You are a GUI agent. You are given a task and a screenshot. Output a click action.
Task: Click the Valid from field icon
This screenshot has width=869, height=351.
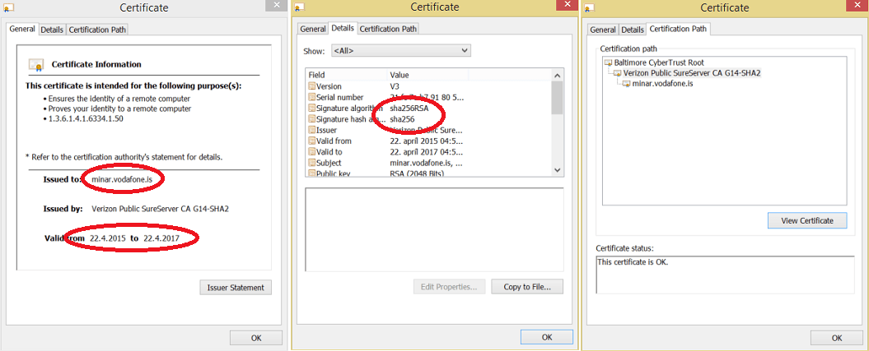pos(311,141)
